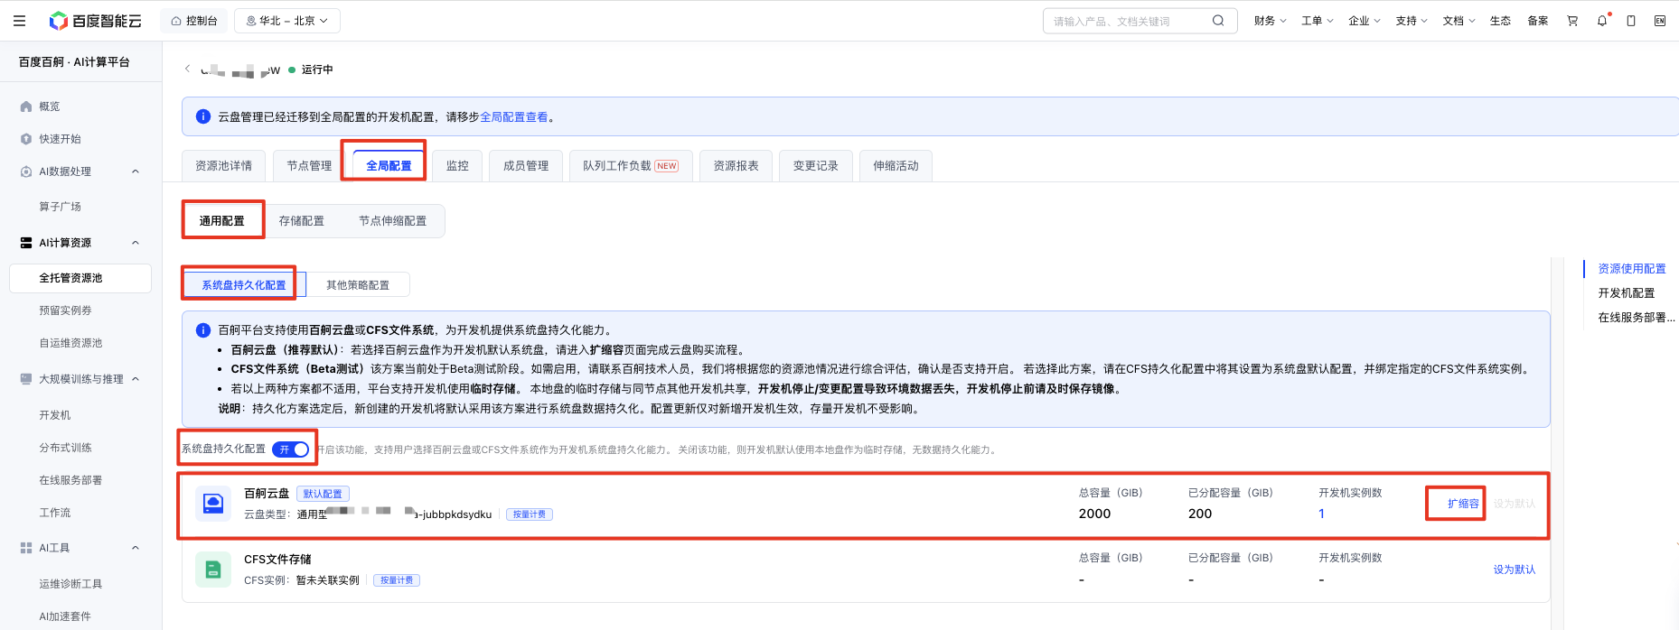Click the CFS文件存储 file icon
The width and height of the screenshot is (1679, 630).
coord(213,569)
